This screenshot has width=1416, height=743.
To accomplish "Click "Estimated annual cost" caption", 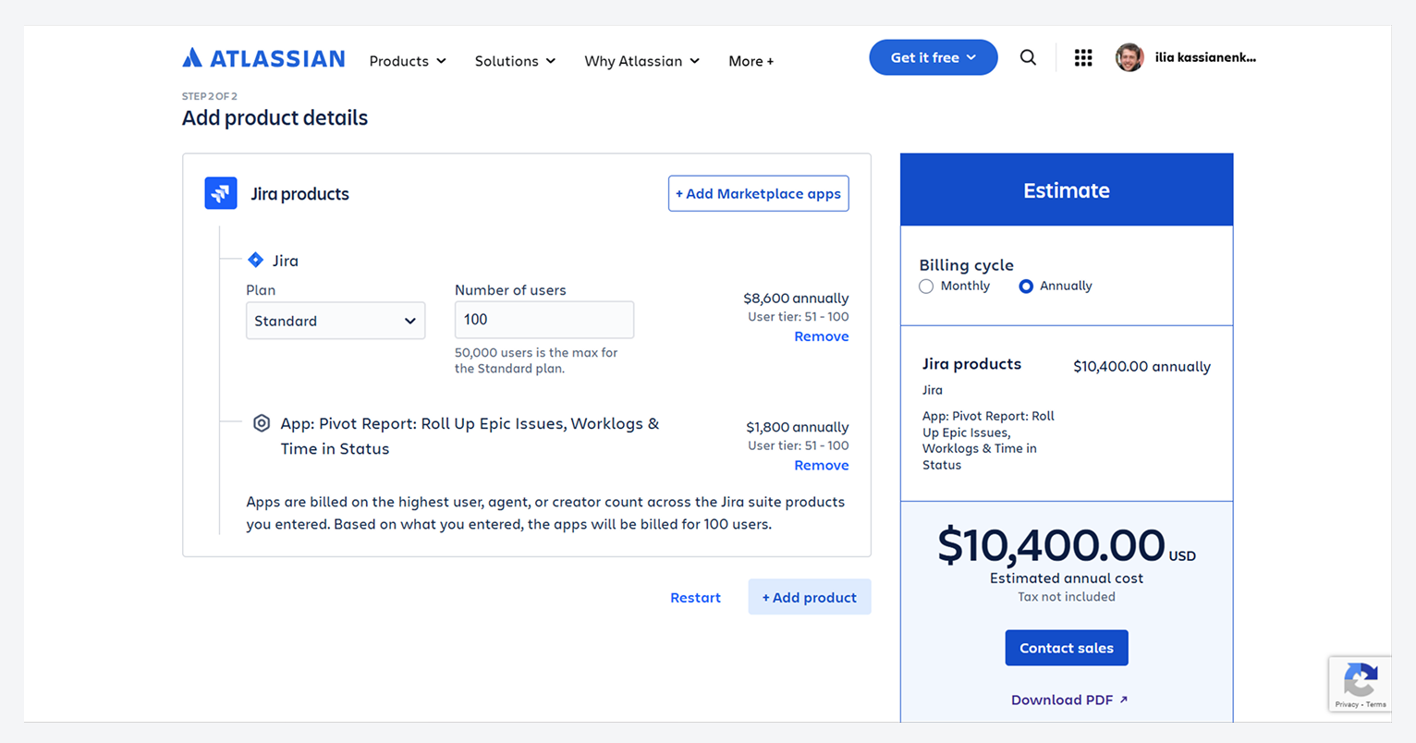I will pyautogui.click(x=1067, y=579).
